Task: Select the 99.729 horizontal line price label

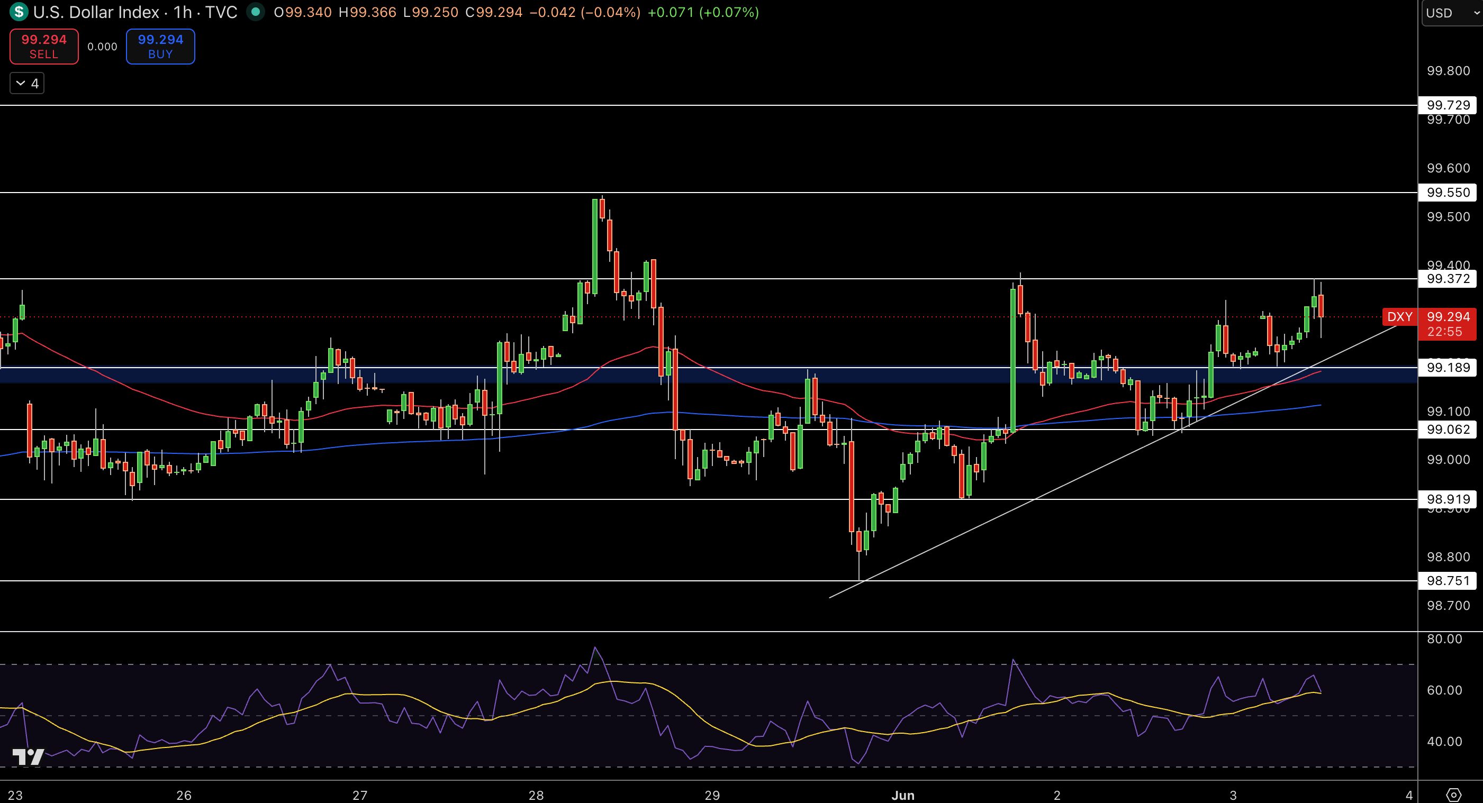Action: [x=1448, y=105]
